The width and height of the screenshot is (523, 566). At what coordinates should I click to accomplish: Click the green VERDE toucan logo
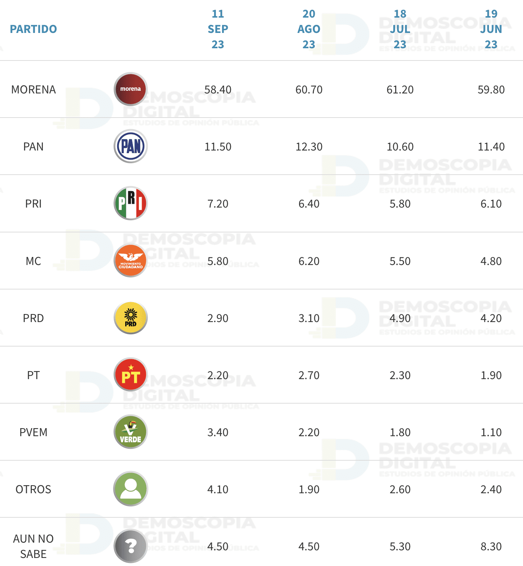[131, 432]
